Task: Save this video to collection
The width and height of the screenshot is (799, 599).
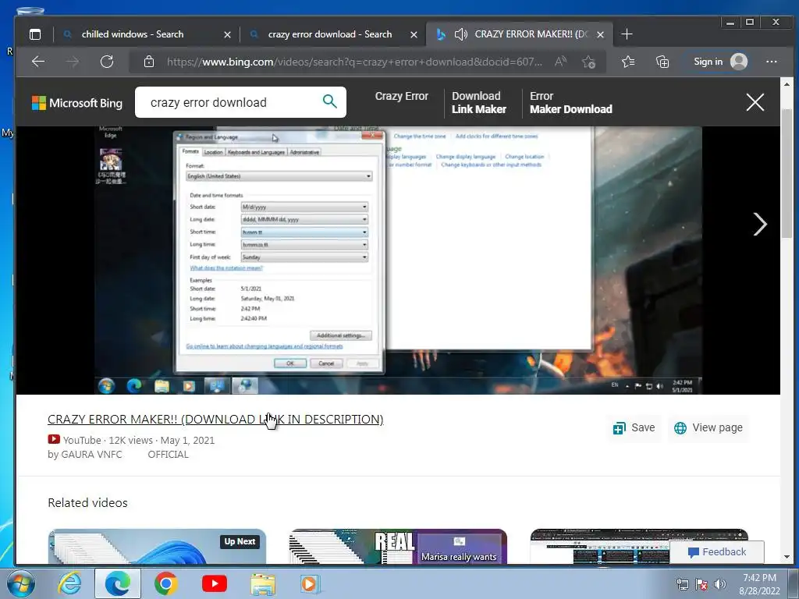Action: [634, 428]
